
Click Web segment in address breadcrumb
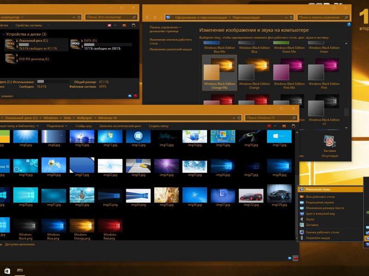(x=67, y=118)
